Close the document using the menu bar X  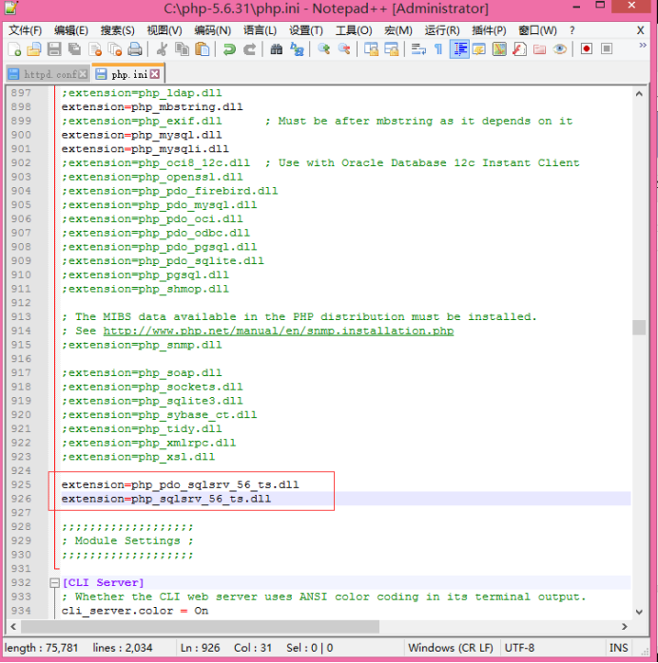(641, 30)
